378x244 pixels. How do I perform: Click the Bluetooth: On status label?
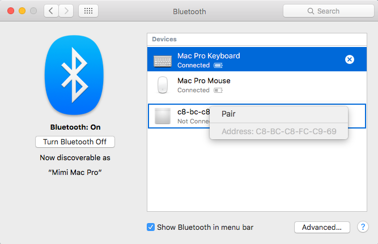pyautogui.click(x=75, y=127)
